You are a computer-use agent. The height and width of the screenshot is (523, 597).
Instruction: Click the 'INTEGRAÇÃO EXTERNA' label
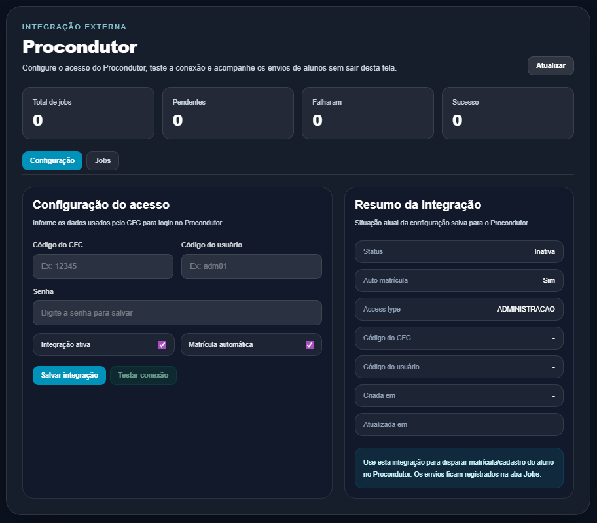[74, 27]
